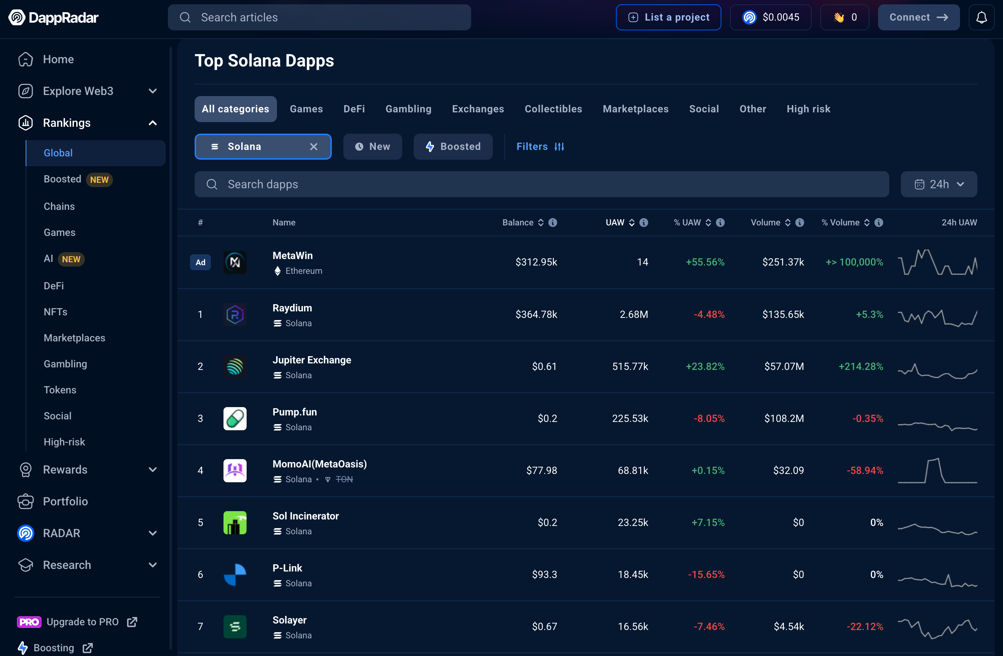This screenshot has height=656, width=1003.
Task: Click the DappRadar logo
Action: (53, 17)
